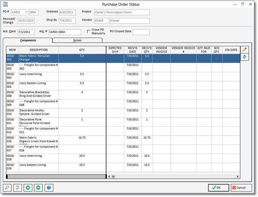The height and width of the screenshot is (197, 258).
Task: Select Decorative Knobs: Sphere- Gilded Silver row
Action: tap(123, 113)
